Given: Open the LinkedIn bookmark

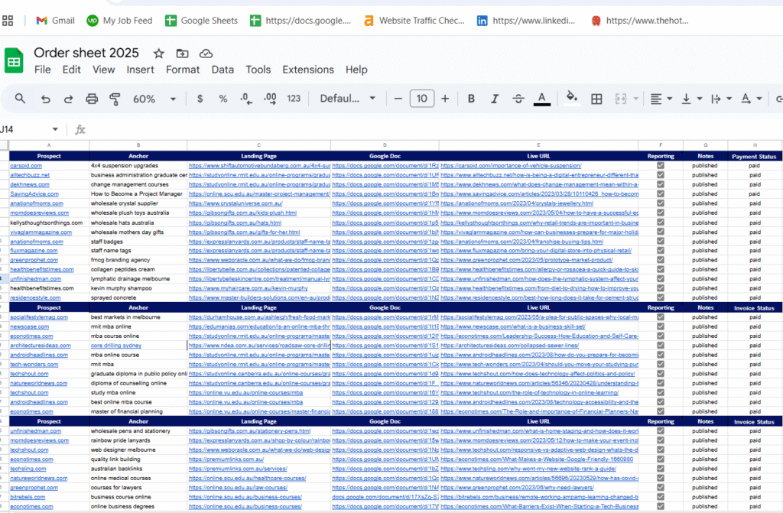Looking at the screenshot, I should (526, 21).
